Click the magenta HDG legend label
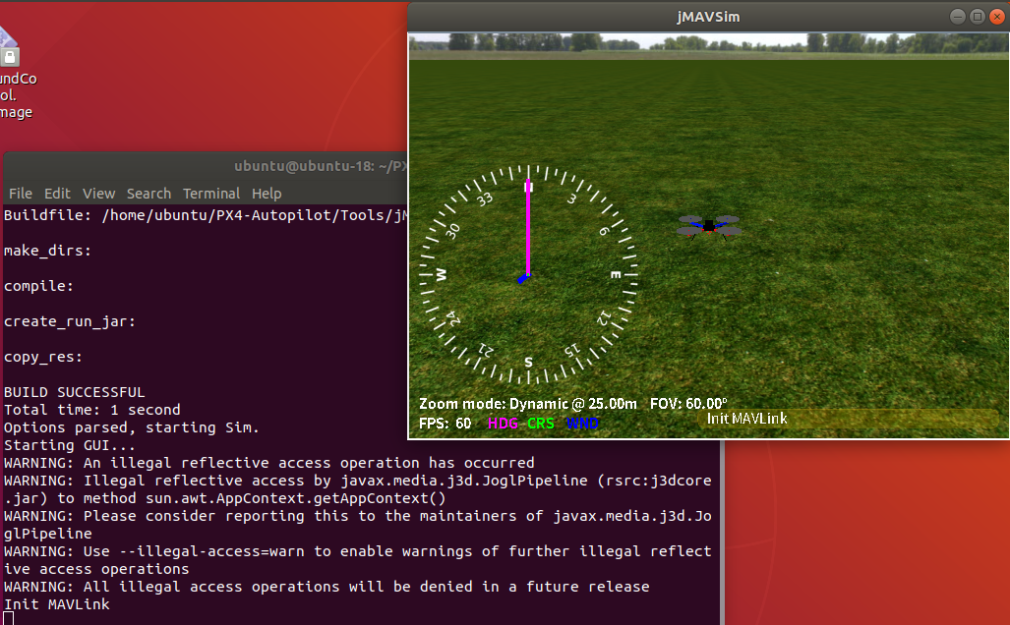Viewport: 1010px width, 625px height. [504, 424]
